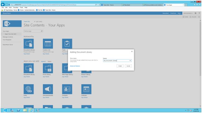Close the Adding Document Library dialog with X
This screenshot has height=113, width=202.
[132, 52]
